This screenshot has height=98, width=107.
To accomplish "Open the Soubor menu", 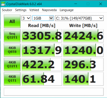I will click(x=7, y=10).
